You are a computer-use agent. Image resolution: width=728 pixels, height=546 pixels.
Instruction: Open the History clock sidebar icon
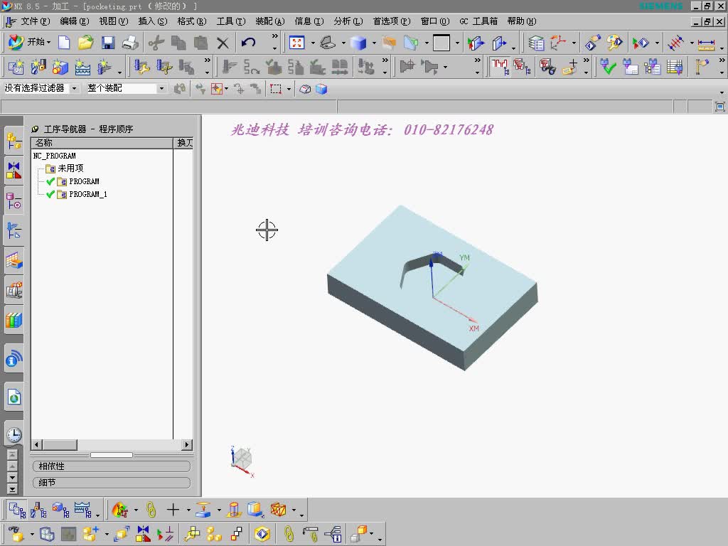14,434
